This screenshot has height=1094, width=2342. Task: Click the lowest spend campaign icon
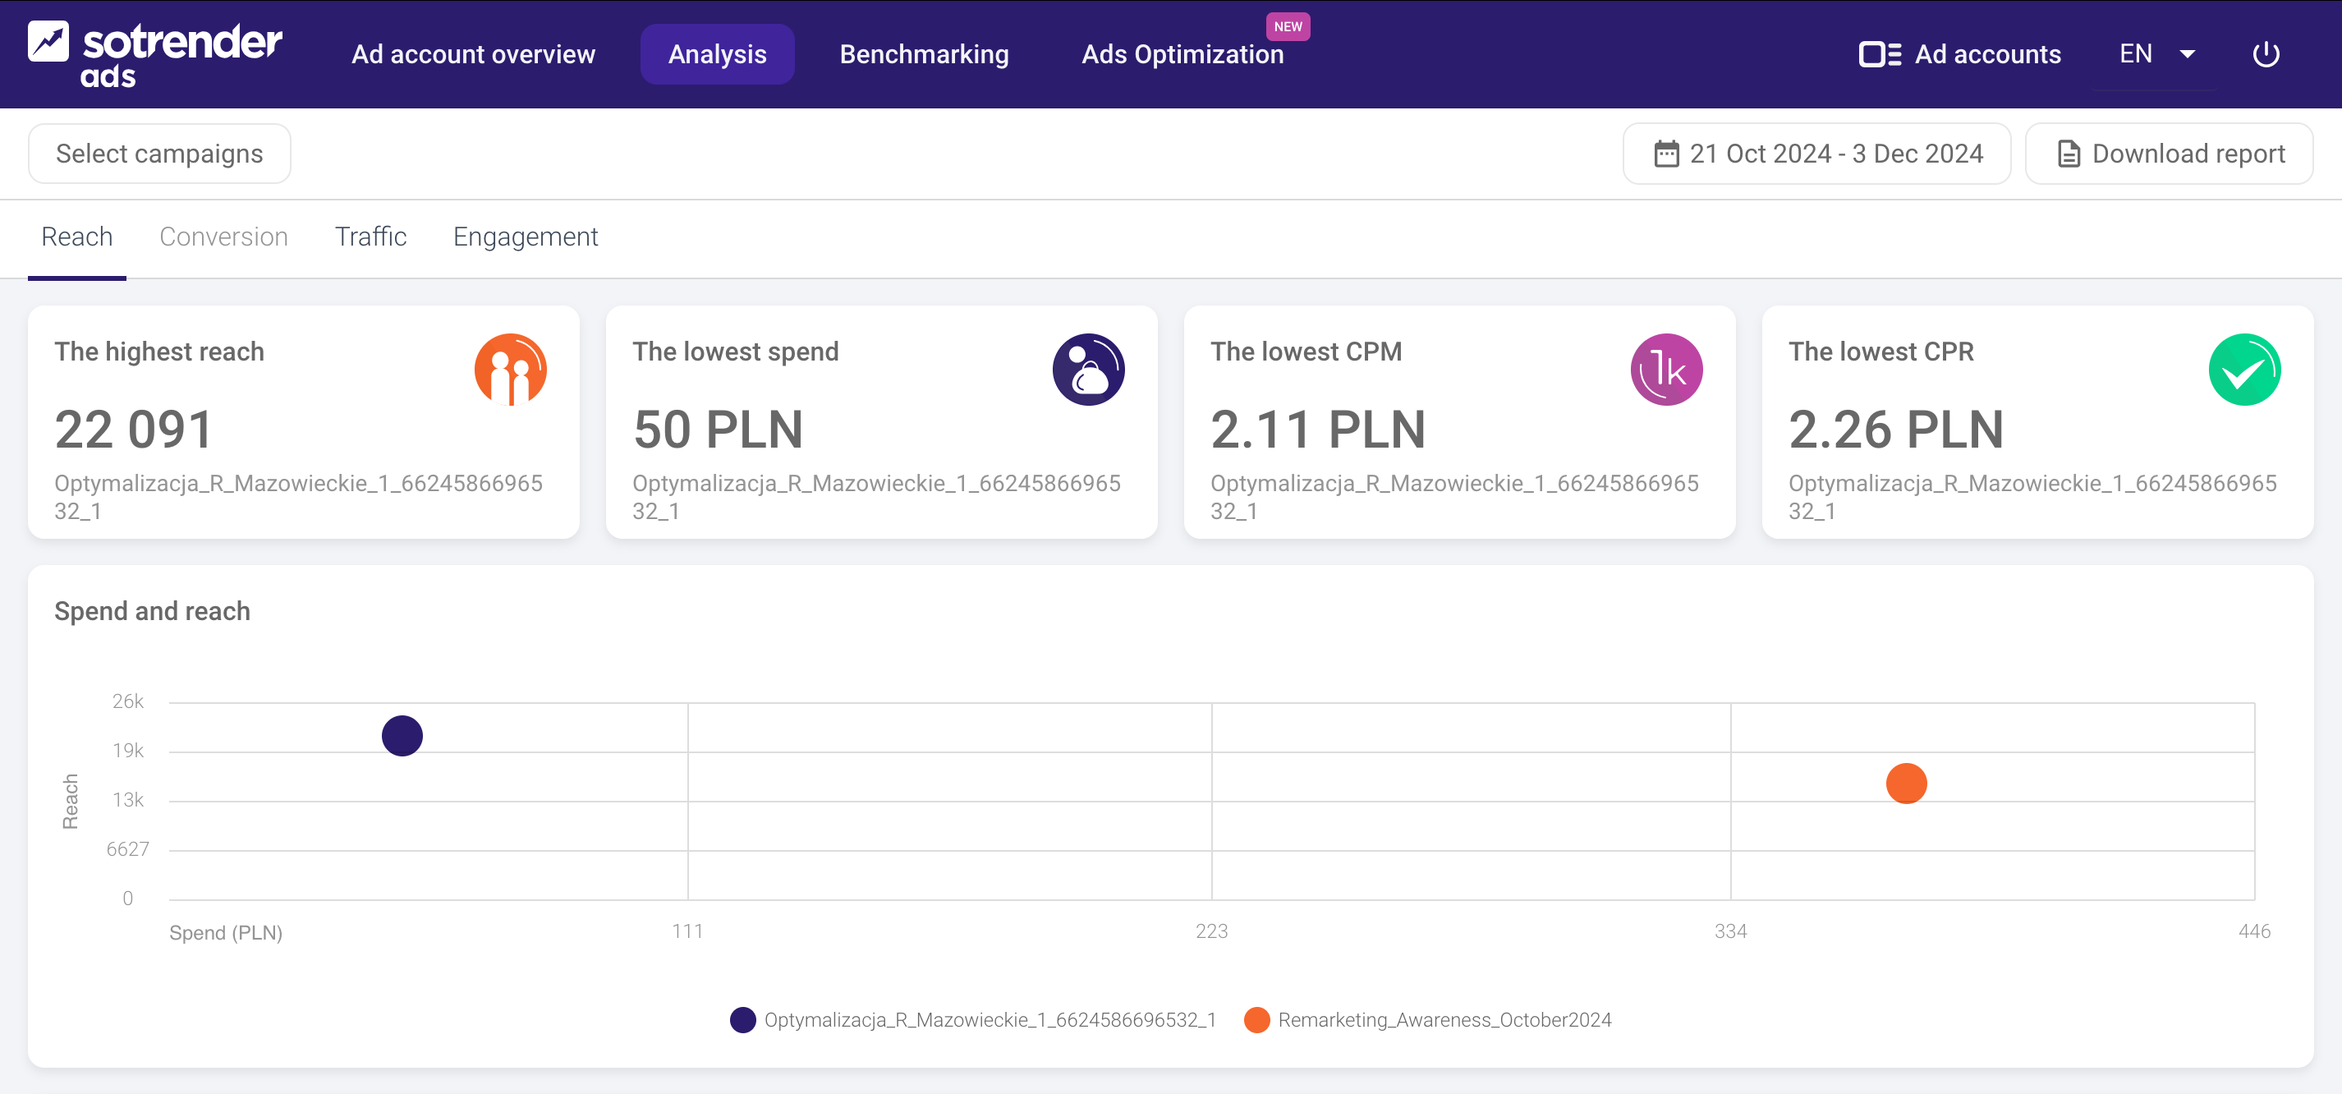(x=1089, y=369)
